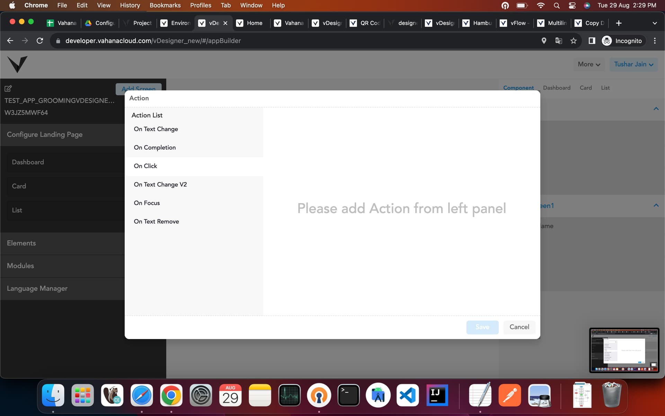The height and width of the screenshot is (416, 665).
Task: Click the Cancel button in the Action dialog
Action: (x=519, y=327)
